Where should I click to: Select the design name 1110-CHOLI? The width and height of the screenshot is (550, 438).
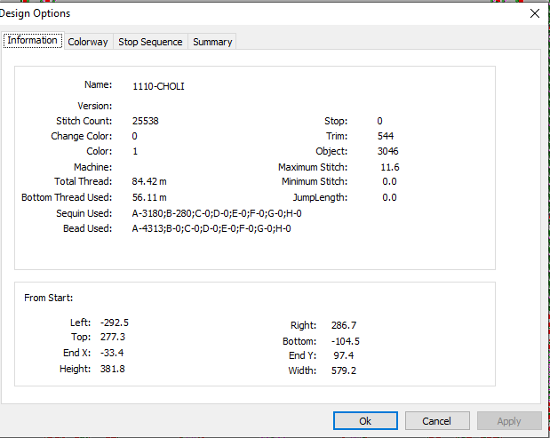(x=158, y=86)
